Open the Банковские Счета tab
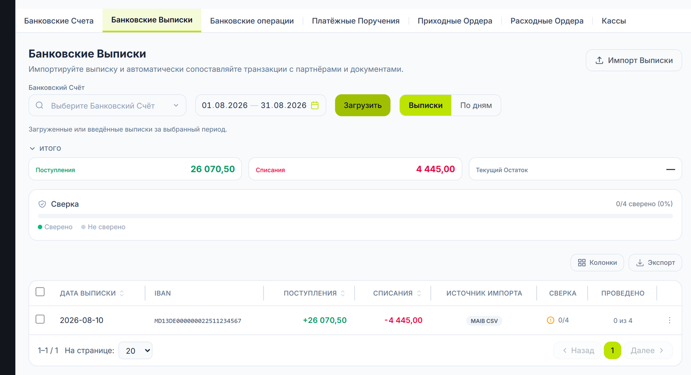The image size is (691, 375). 59,21
